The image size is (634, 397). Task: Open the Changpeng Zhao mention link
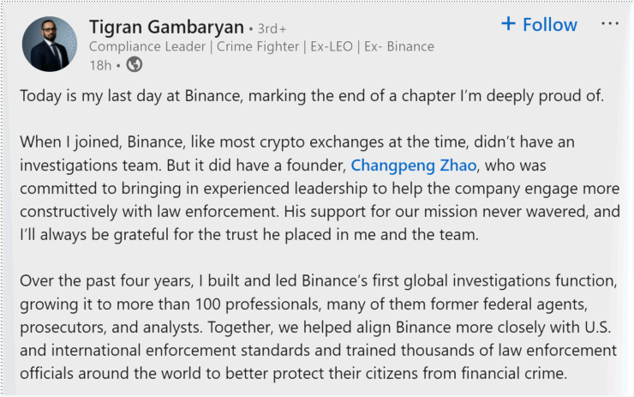(414, 165)
